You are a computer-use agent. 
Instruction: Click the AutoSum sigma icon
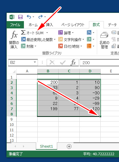[x=23, y=33]
